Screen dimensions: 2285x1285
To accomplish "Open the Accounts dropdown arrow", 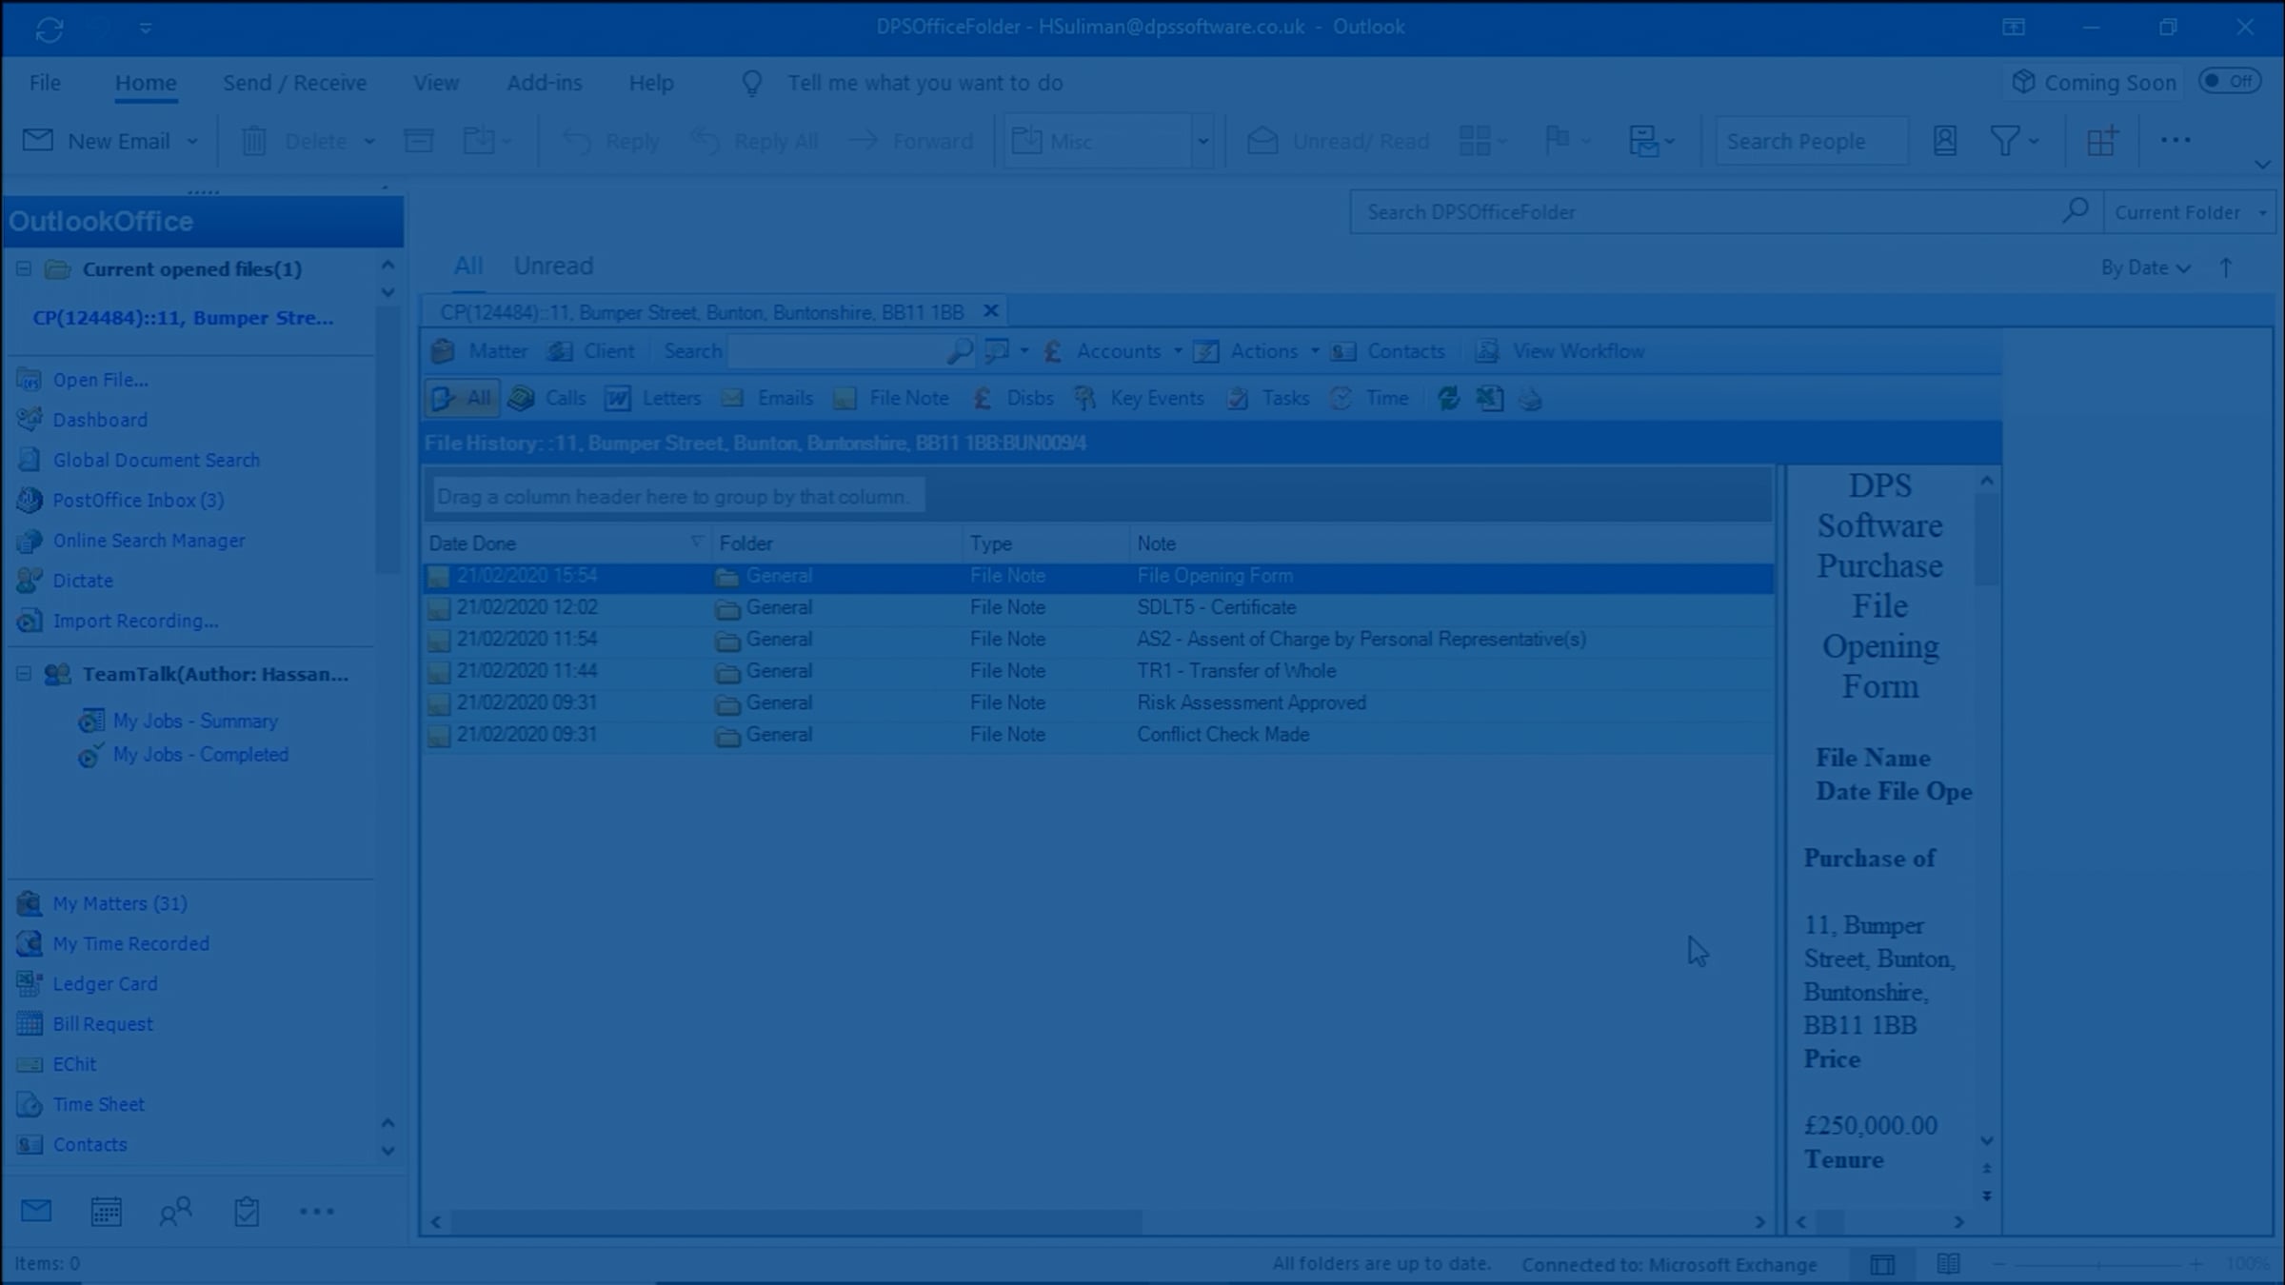I will (1178, 351).
